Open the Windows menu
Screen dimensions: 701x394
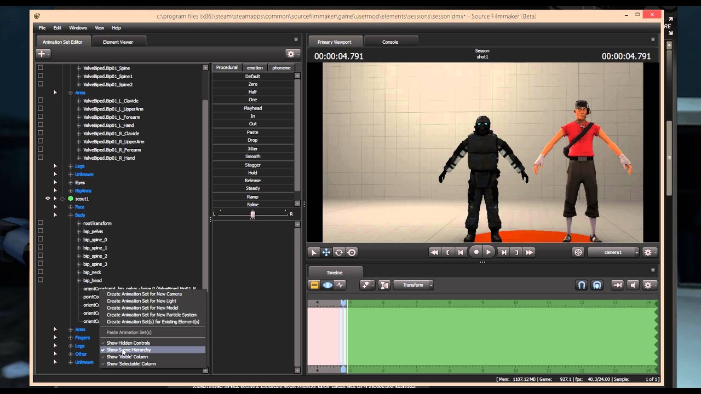pyautogui.click(x=78, y=28)
